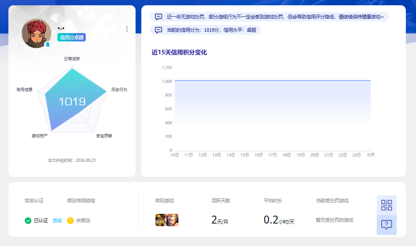Click the chat icon on the credit score notice
Screen dimensions: 416x246
(x=159, y=30)
